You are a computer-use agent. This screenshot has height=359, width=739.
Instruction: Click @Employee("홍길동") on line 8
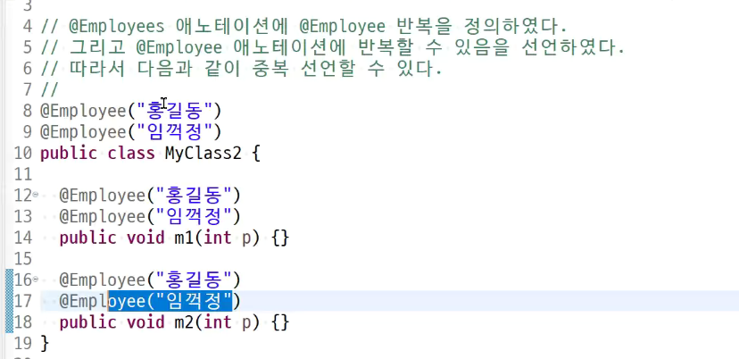click(x=131, y=112)
